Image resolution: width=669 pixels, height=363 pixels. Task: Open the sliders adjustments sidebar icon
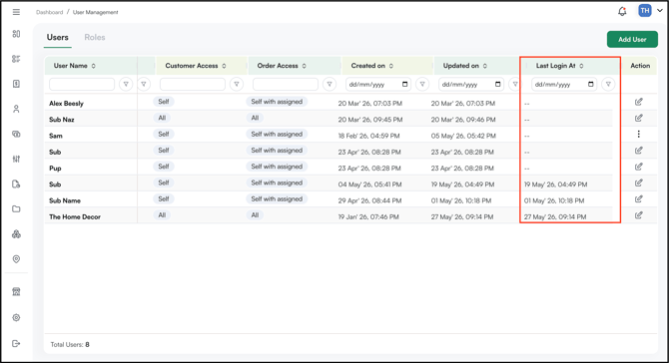[16, 159]
